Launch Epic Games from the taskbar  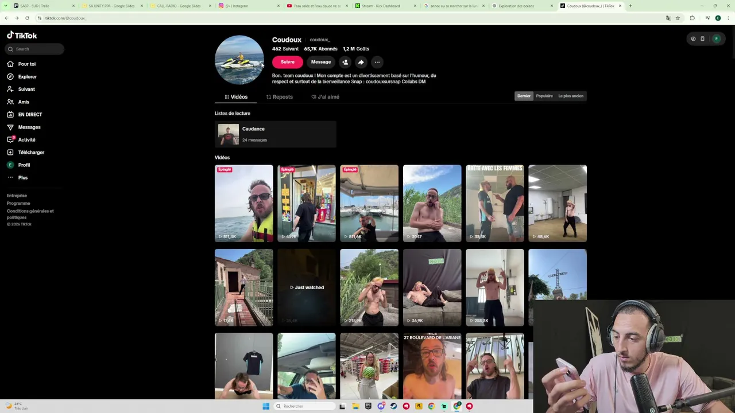pyautogui.click(x=368, y=406)
